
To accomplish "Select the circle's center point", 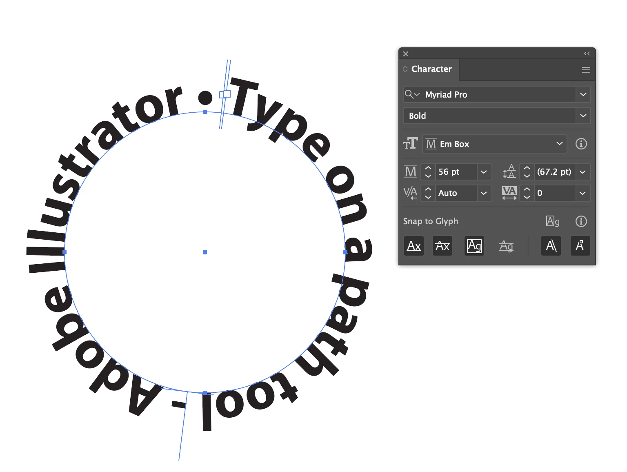I will 205,252.
